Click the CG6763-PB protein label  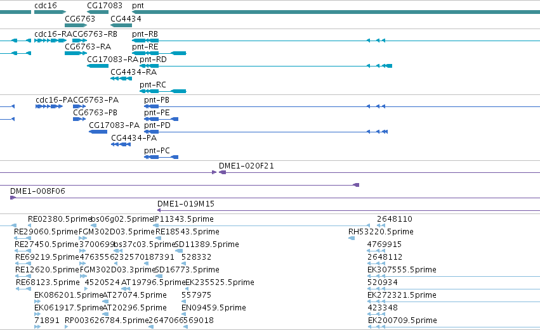pos(95,112)
